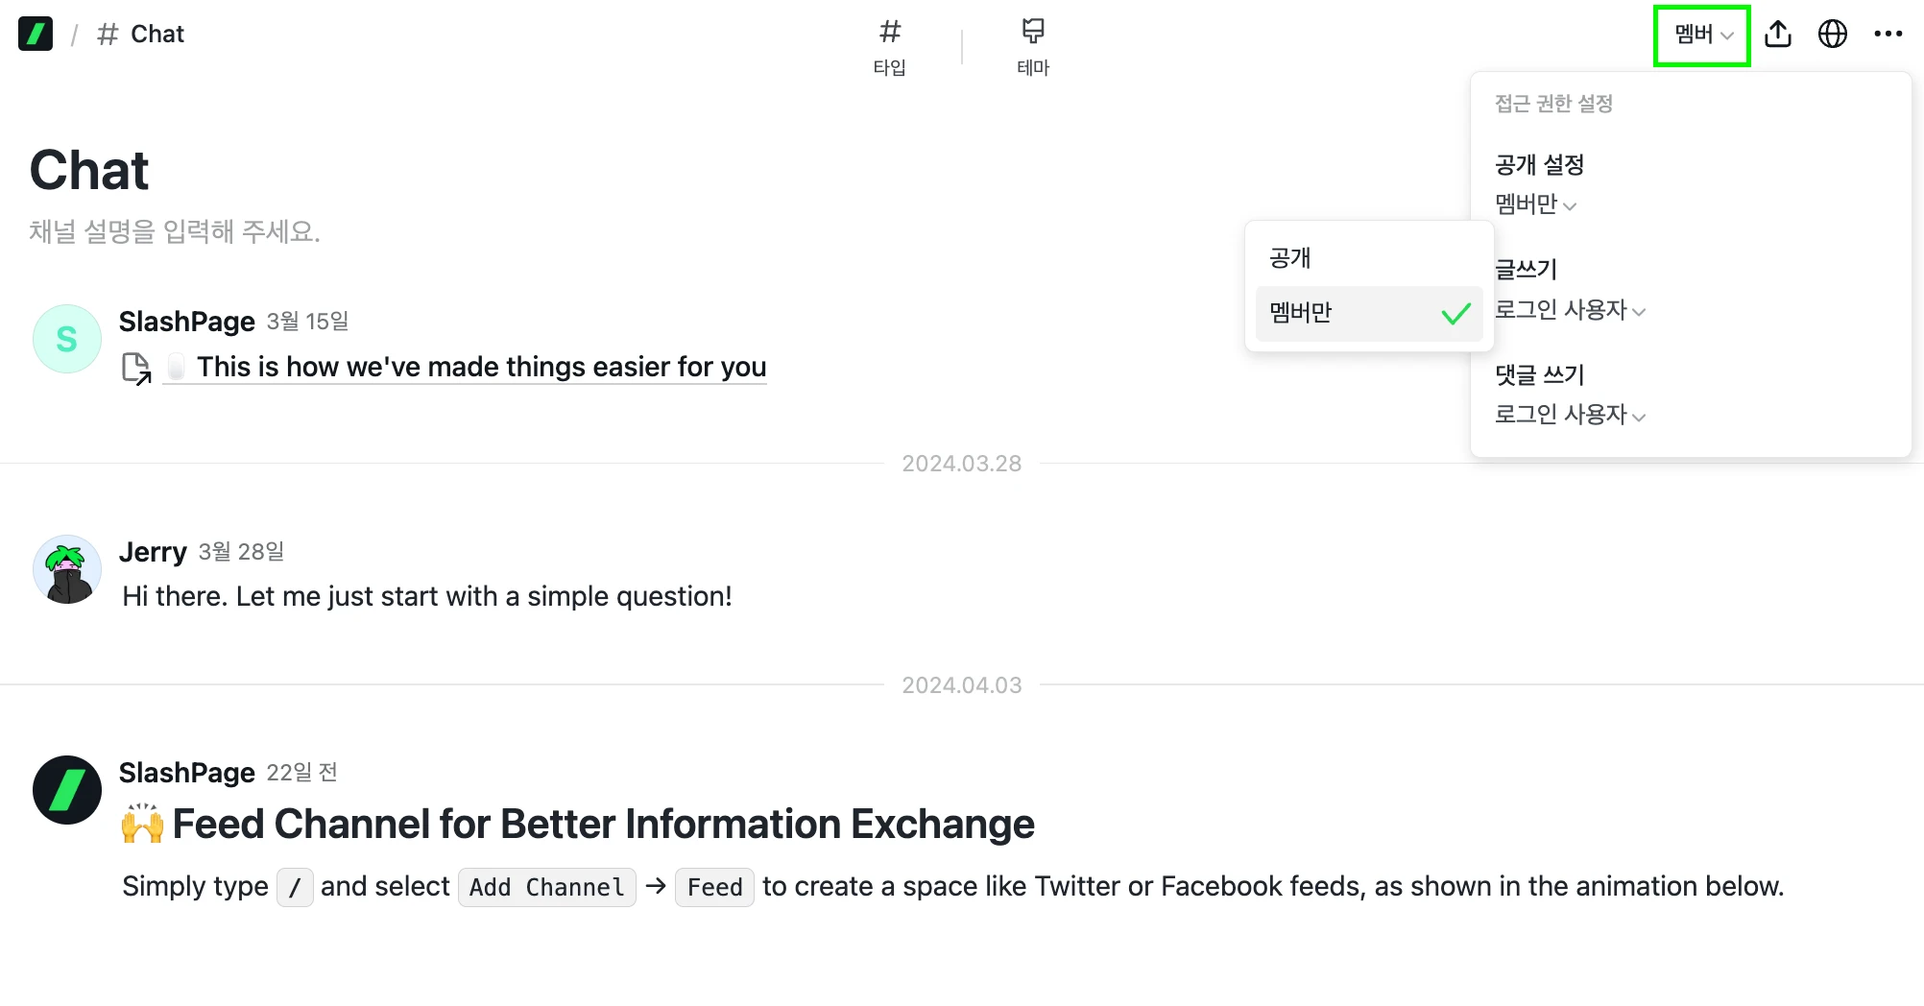Open the 댓글 쓰기 로그인 사용자 dropdown
Screen dimensions: 1924x1006
(x=1570, y=415)
